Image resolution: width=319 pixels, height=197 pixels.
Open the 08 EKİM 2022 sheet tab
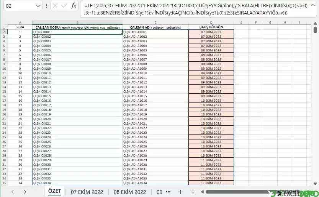[x=130, y=192]
